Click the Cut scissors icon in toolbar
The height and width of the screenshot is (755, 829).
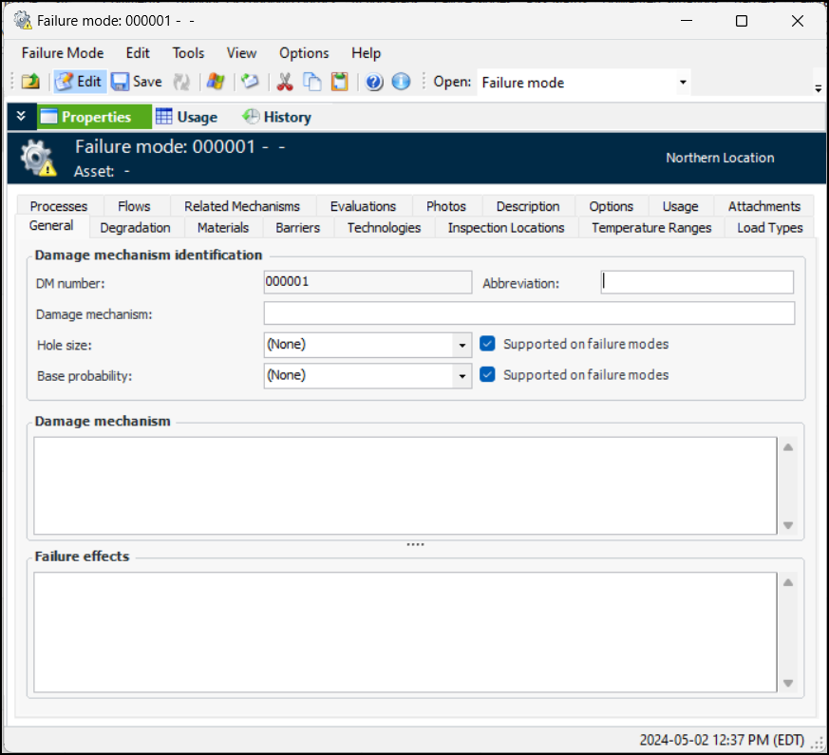click(284, 83)
